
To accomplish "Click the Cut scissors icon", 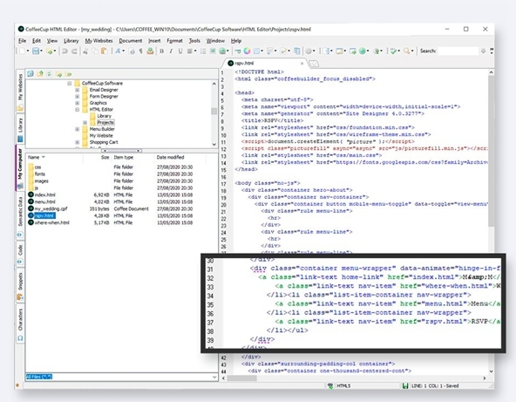I will click(x=85, y=51).
